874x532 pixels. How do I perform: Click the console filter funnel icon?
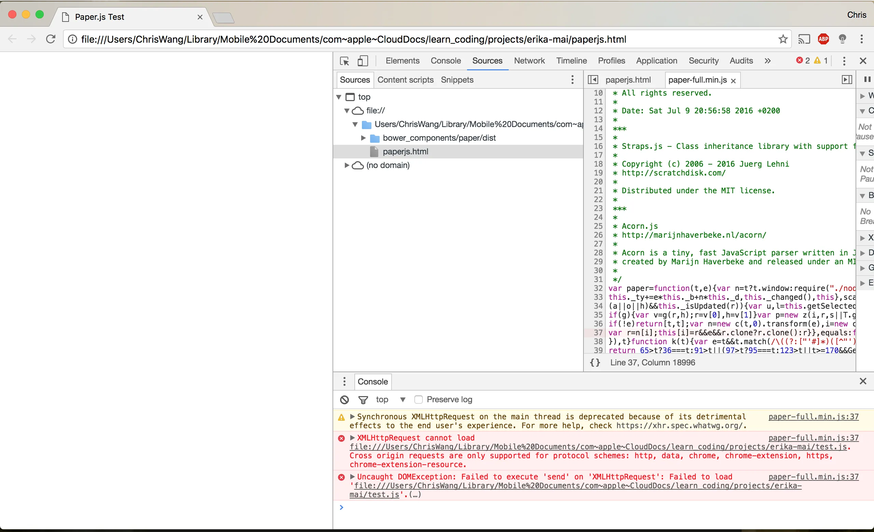[363, 400]
